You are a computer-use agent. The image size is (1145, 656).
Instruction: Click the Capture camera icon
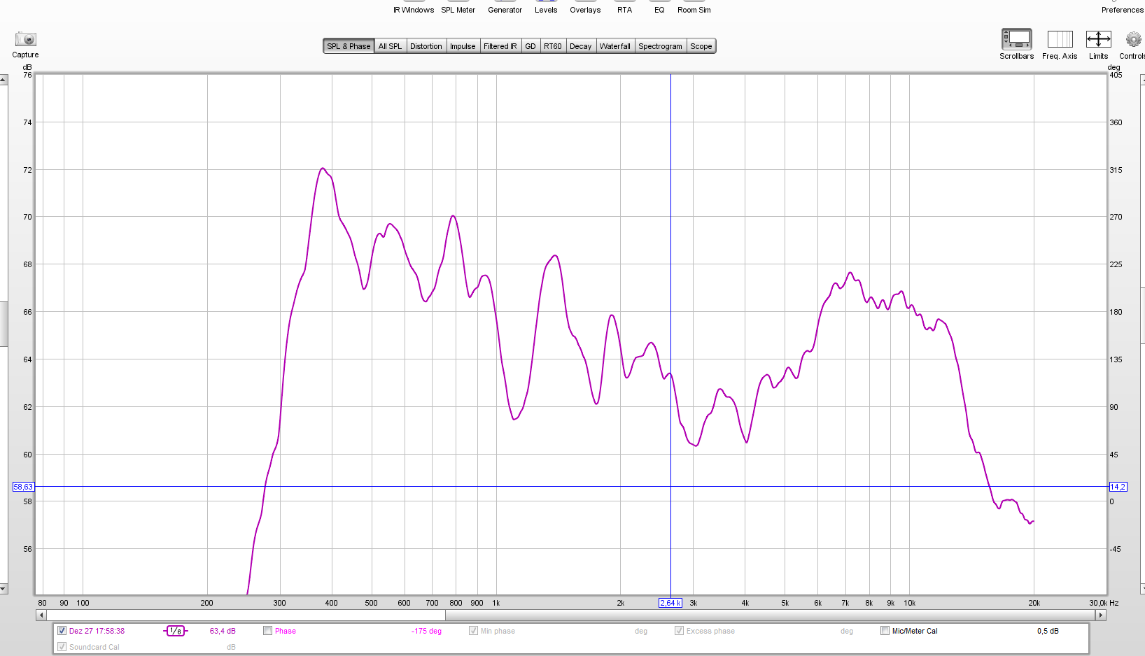[x=25, y=39]
